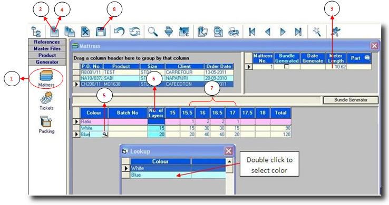
Task: Click the Bundle Generator button
Action: [351, 100]
